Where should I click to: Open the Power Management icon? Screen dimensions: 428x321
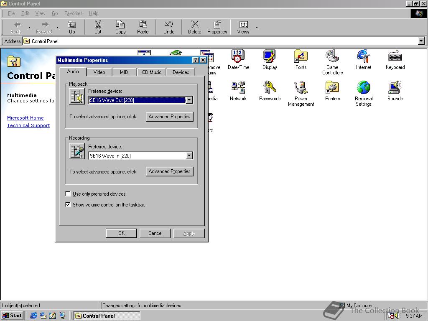tap(301, 94)
